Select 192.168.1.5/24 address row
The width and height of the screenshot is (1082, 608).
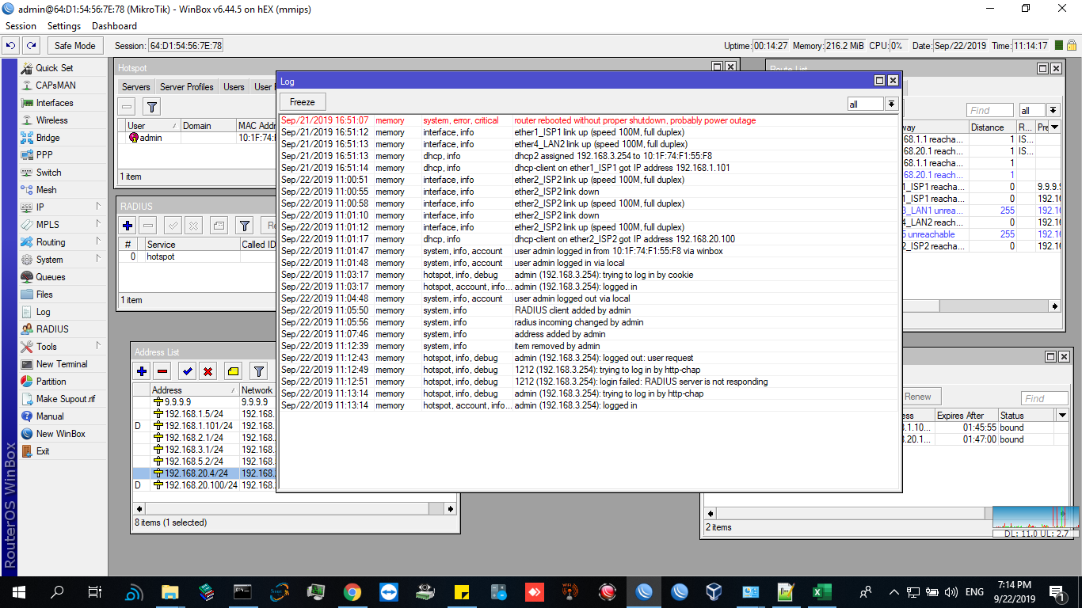204,414
